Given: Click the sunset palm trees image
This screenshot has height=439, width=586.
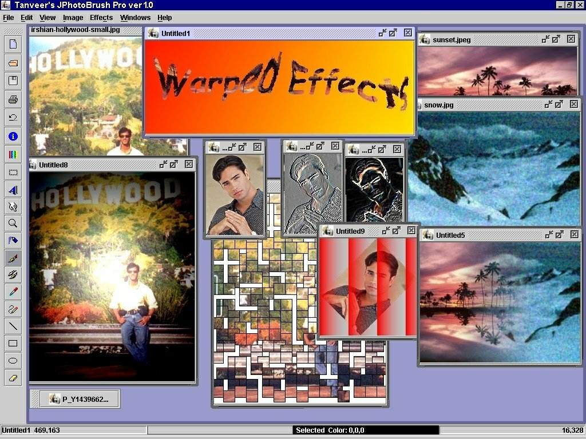Looking at the screenshot, I should pos(497,71).
